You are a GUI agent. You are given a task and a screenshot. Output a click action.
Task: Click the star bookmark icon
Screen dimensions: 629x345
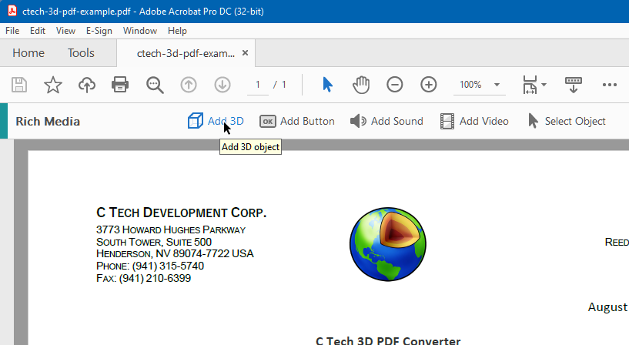(53, 85)
